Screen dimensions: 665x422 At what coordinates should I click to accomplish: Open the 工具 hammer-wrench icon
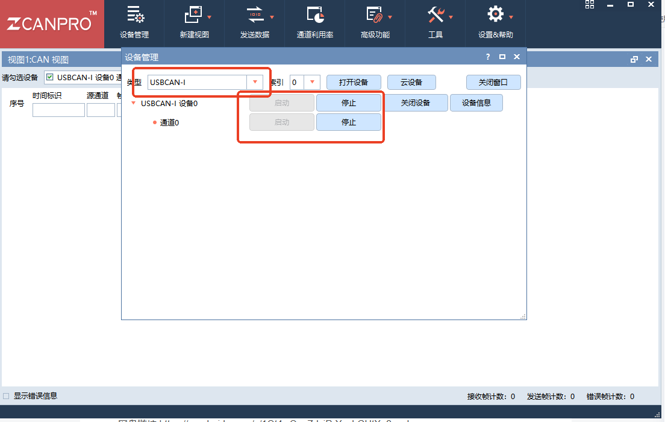pos(436,15)
